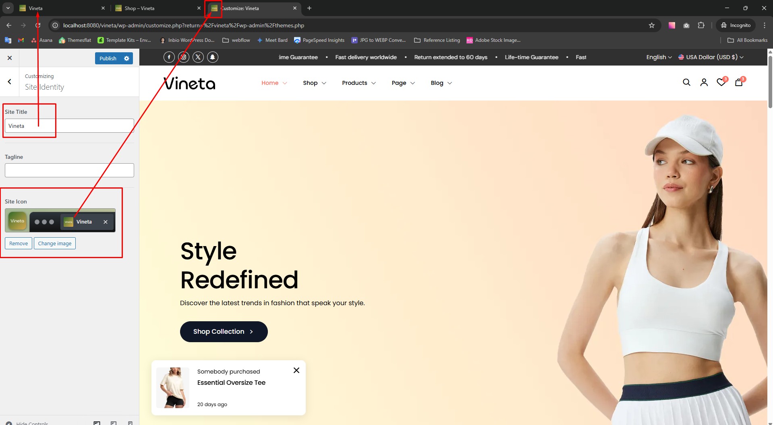
Task: Open the Themesflat bookmark
Action: pyautogui.click(x=75, y=40)
